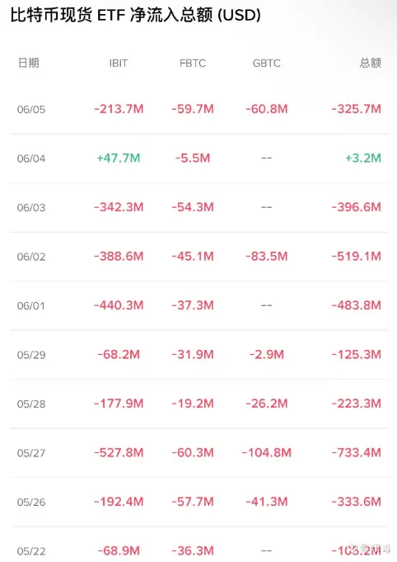
Task: Click green IBIT value +47.7M
Action: pos(119,158)
